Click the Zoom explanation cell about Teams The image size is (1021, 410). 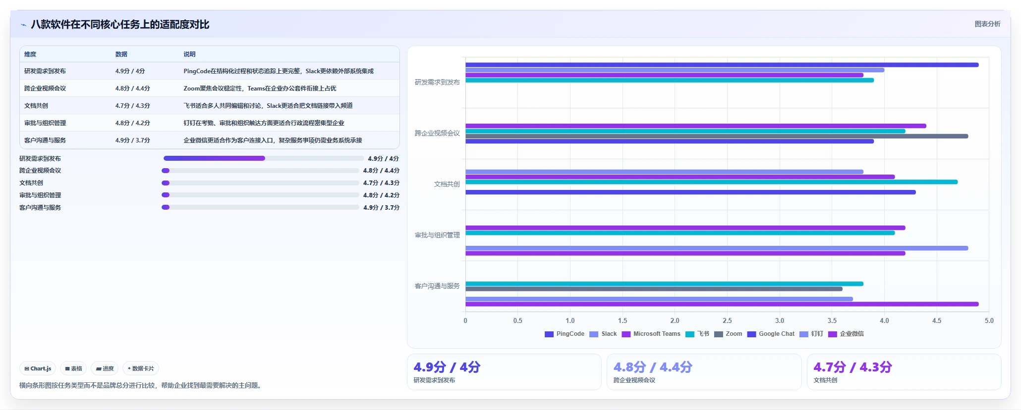point(260,89)
